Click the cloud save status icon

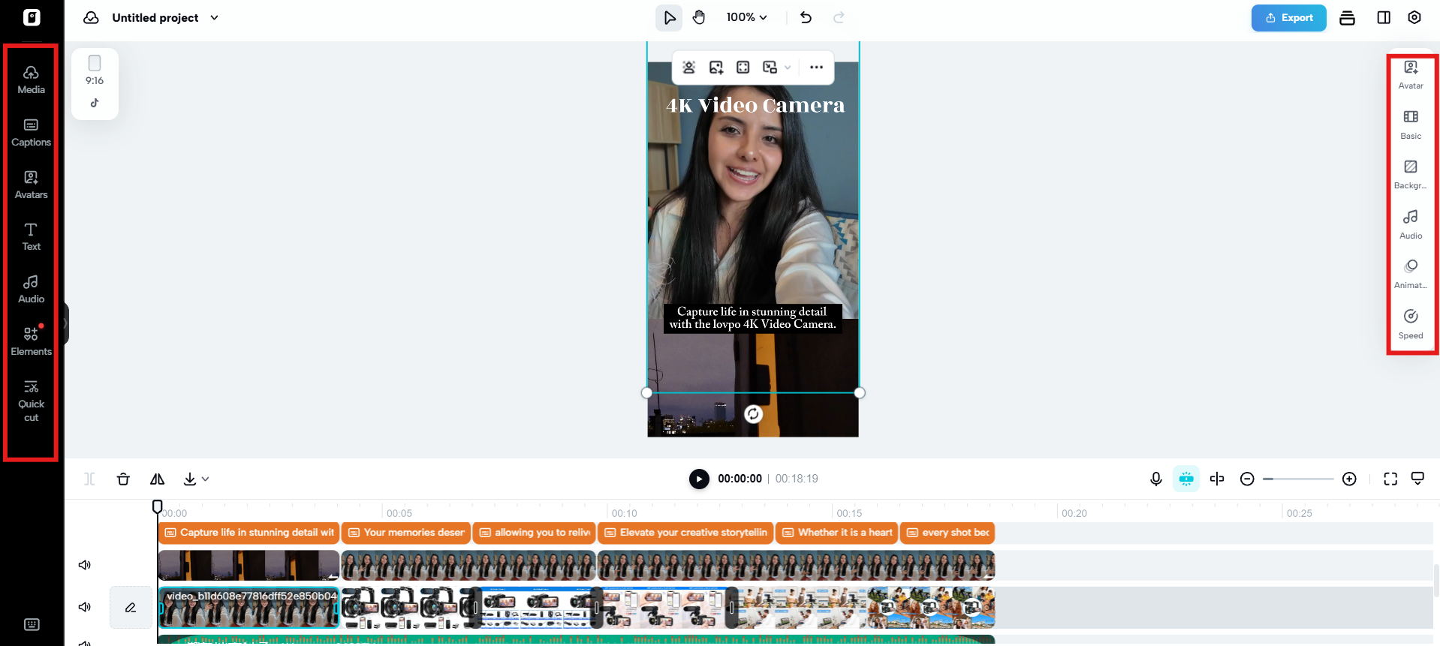[91, 17]
